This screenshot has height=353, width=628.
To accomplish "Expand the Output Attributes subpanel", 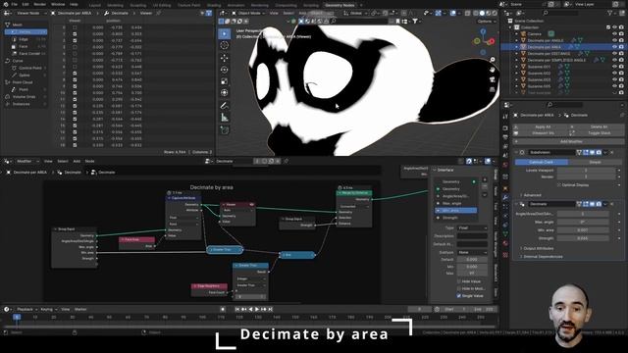I will (x=538, y=248).
